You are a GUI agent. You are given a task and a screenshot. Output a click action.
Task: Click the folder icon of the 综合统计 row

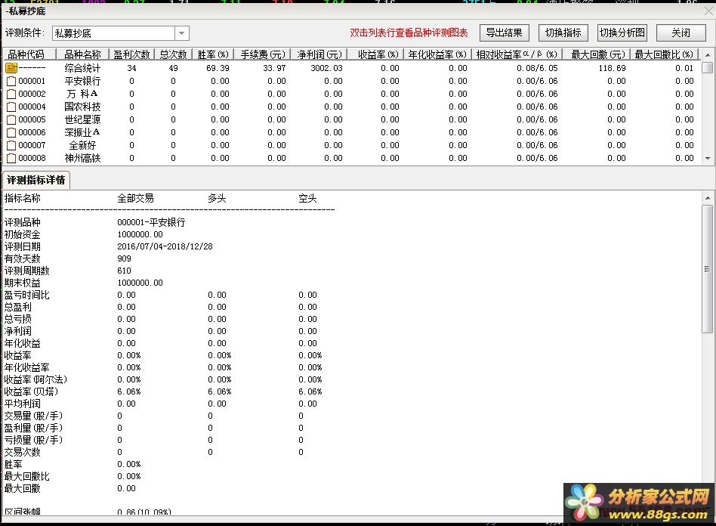coord(11,68)
